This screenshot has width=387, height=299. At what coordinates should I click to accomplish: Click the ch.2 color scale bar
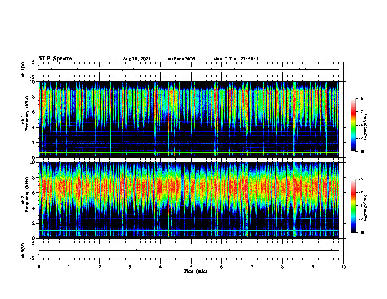[353, 206]
